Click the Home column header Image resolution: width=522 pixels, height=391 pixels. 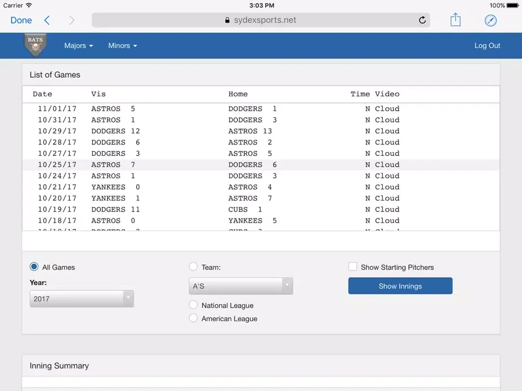(238, 94)
